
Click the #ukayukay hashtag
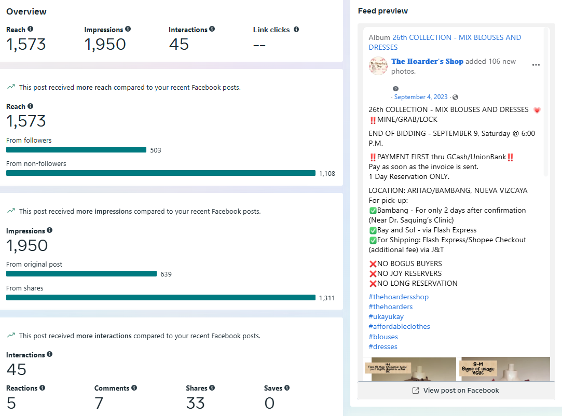coord(386,316)
